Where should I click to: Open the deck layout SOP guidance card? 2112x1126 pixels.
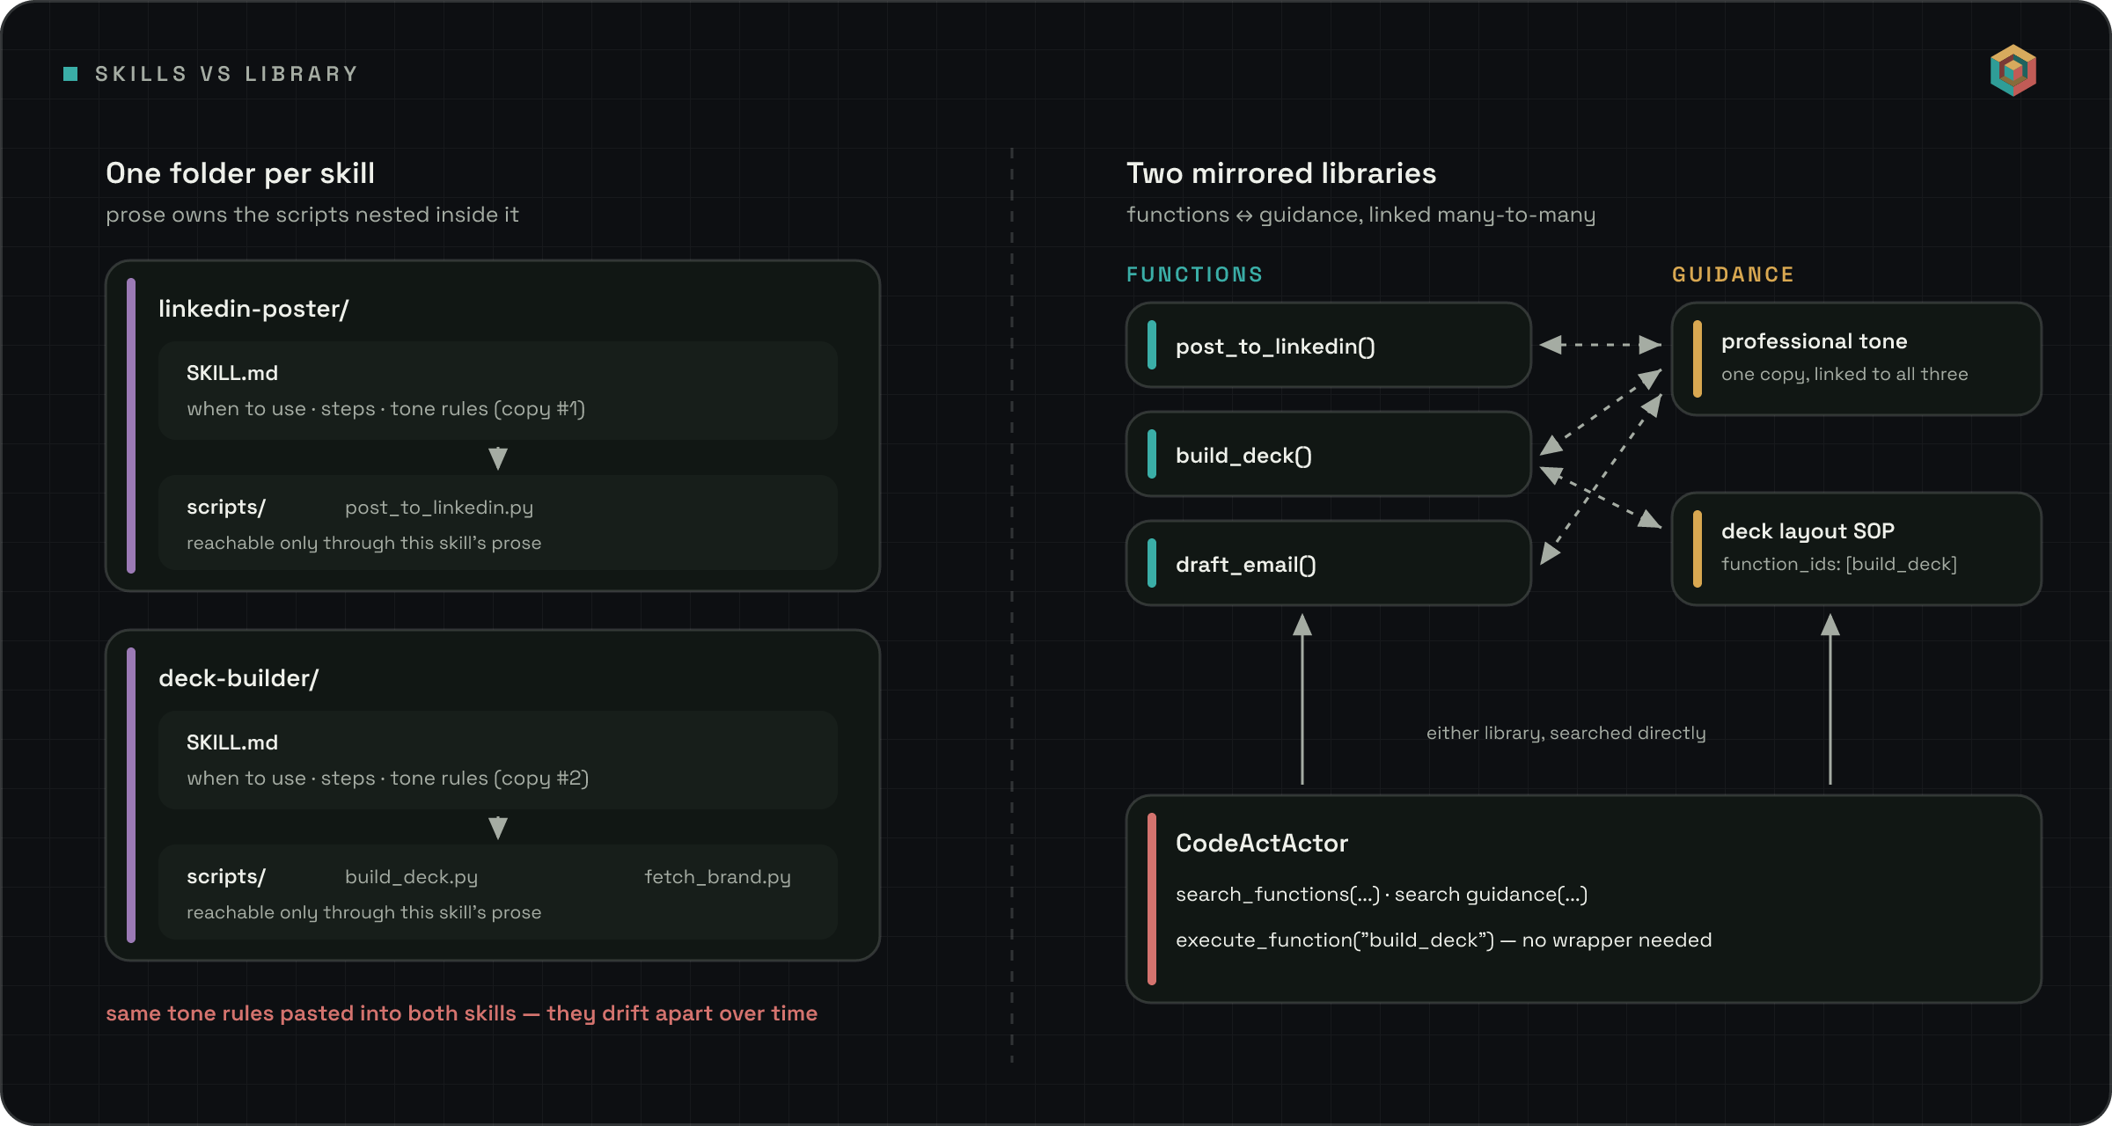click(x=1857, y=549)
